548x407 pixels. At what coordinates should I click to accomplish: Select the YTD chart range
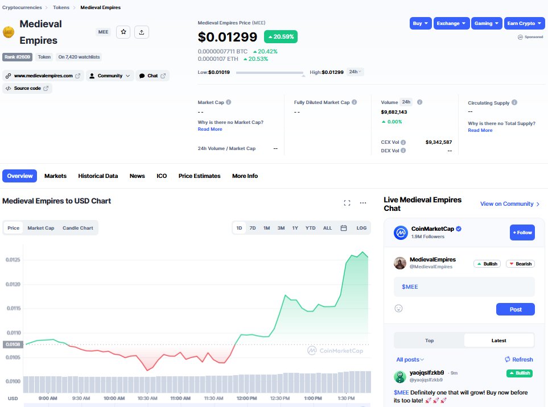click(x=310, y=228)
